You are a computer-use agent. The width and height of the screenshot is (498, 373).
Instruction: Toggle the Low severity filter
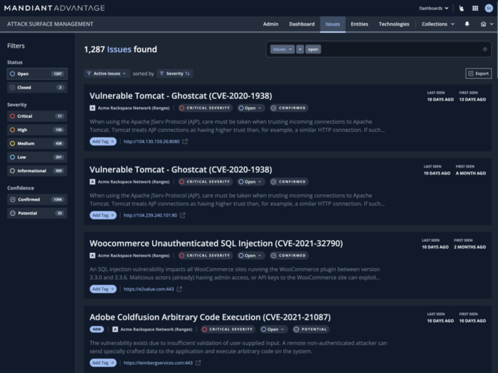pyautogui.click(x=37, y=157)
